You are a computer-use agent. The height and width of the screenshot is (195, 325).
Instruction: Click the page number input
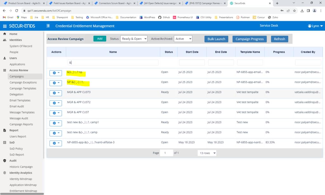(x=166, y=153)
